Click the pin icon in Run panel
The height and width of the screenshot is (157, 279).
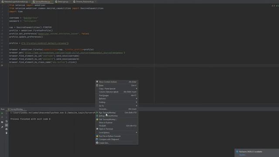2,127
